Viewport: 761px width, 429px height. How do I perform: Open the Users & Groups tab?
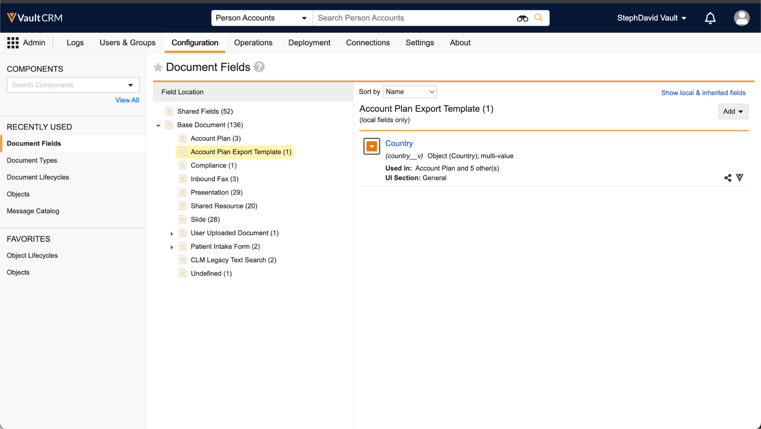(x=128, y=43)
